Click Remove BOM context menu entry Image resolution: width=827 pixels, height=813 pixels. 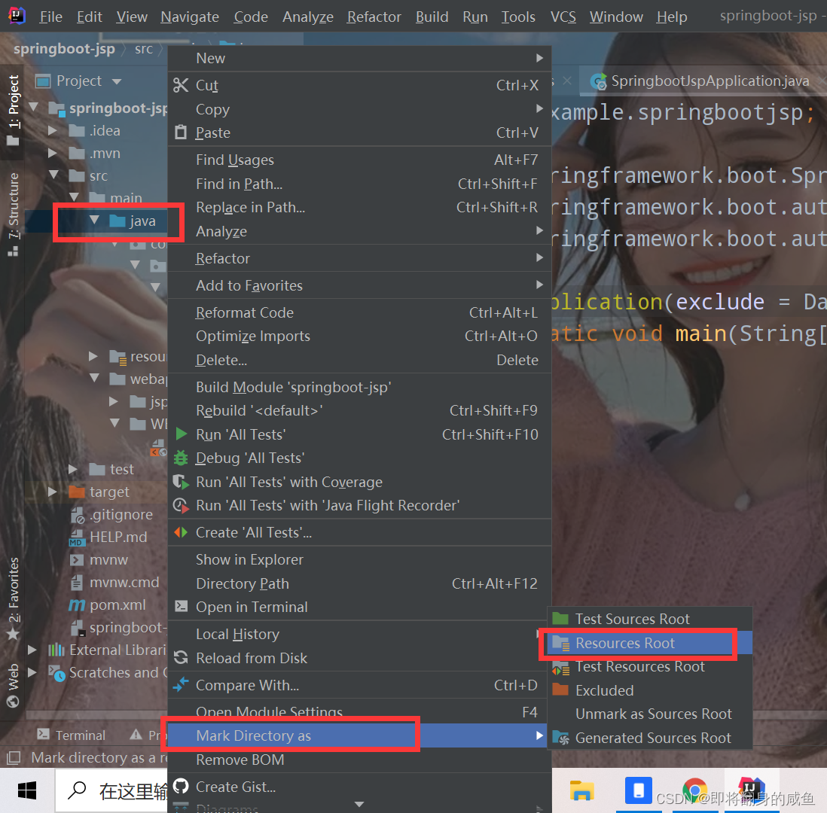click(x=360, y=760)
